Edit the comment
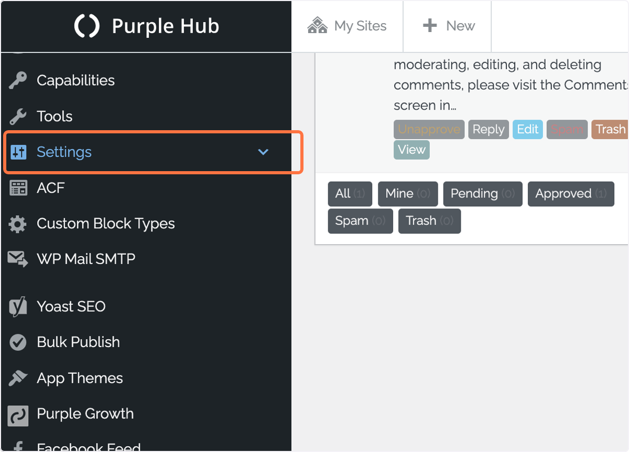The image size is (629, 452). [x=527, y=129]
